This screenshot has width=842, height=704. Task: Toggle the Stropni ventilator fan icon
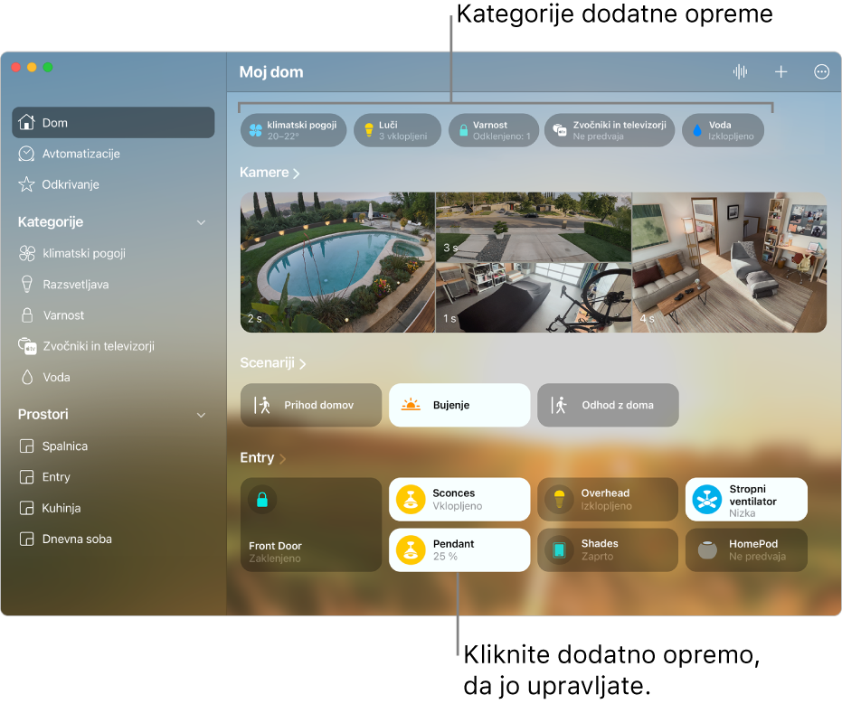point(706,499)
